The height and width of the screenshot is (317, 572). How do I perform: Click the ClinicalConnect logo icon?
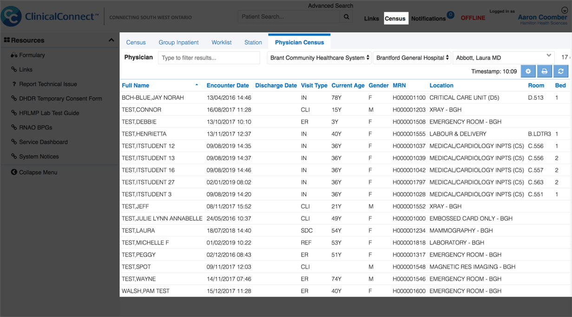tap(11, 17)
